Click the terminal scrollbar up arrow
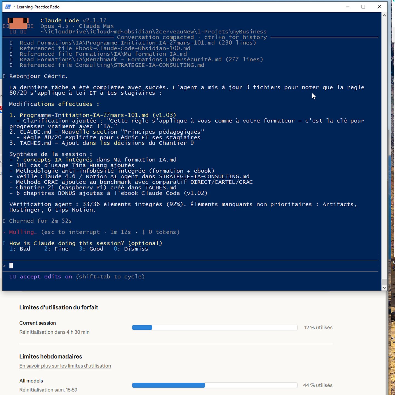The image size is (395, 395). coord(384,15)
